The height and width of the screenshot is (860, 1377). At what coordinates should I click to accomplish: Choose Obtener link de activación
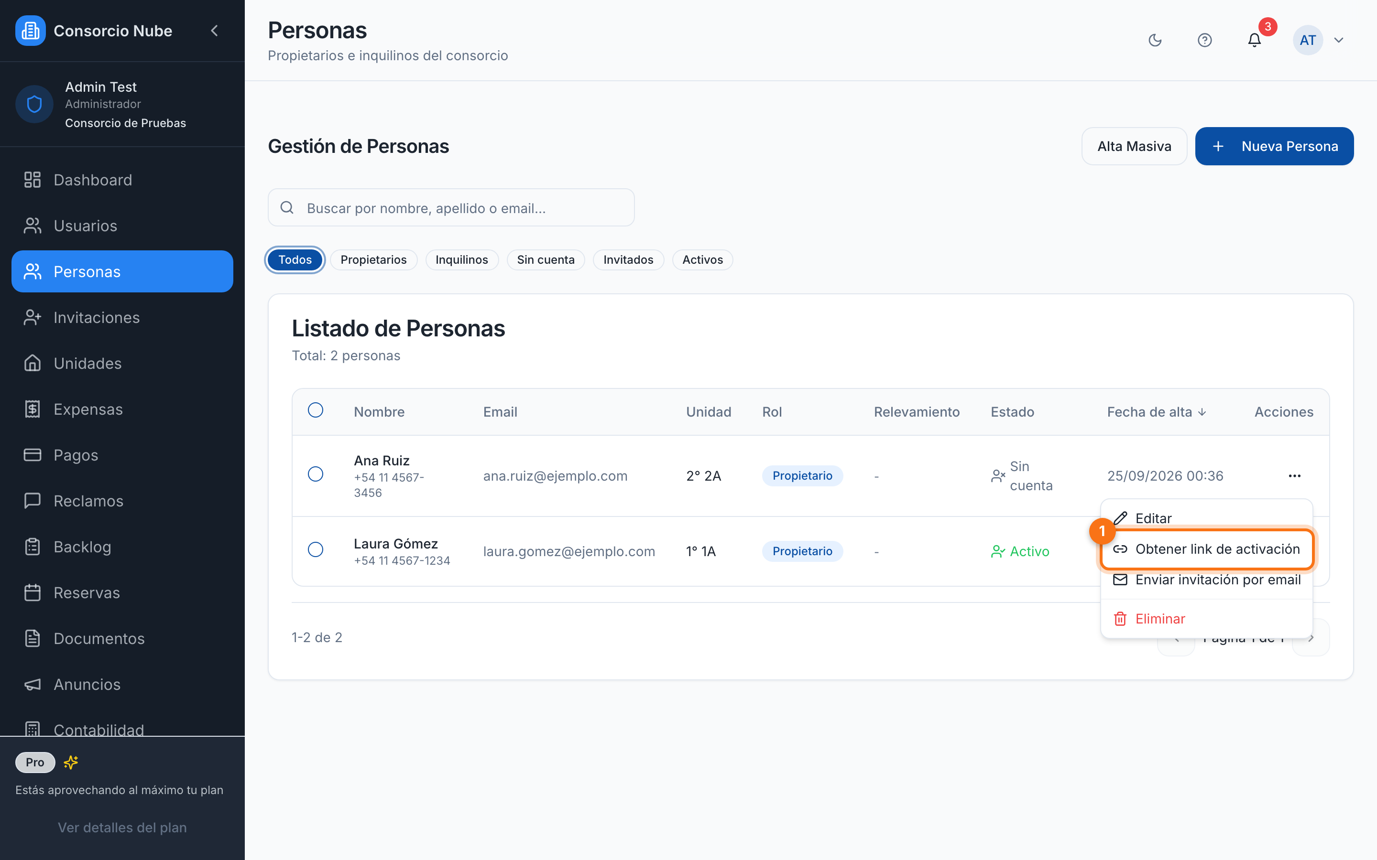(x=1206, y=549)
